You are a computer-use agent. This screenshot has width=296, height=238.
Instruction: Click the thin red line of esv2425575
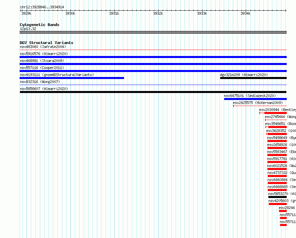(x=260, y=106)
